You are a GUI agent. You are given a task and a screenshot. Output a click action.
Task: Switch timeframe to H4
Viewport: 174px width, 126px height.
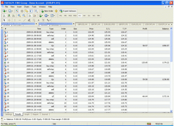pos(84,16)
